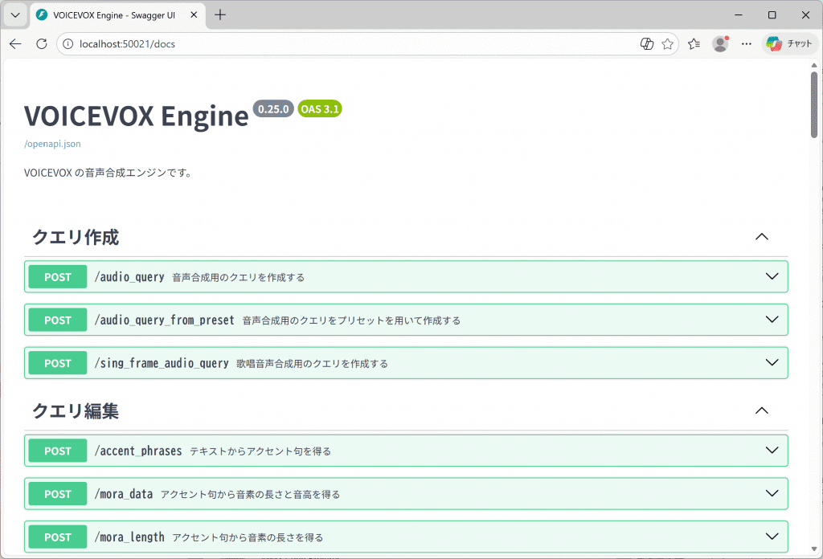Click description 歌唱音声合成用のクエリを作成する
The width and height of the screenshot is (823, 559).
tap(313, 363)
